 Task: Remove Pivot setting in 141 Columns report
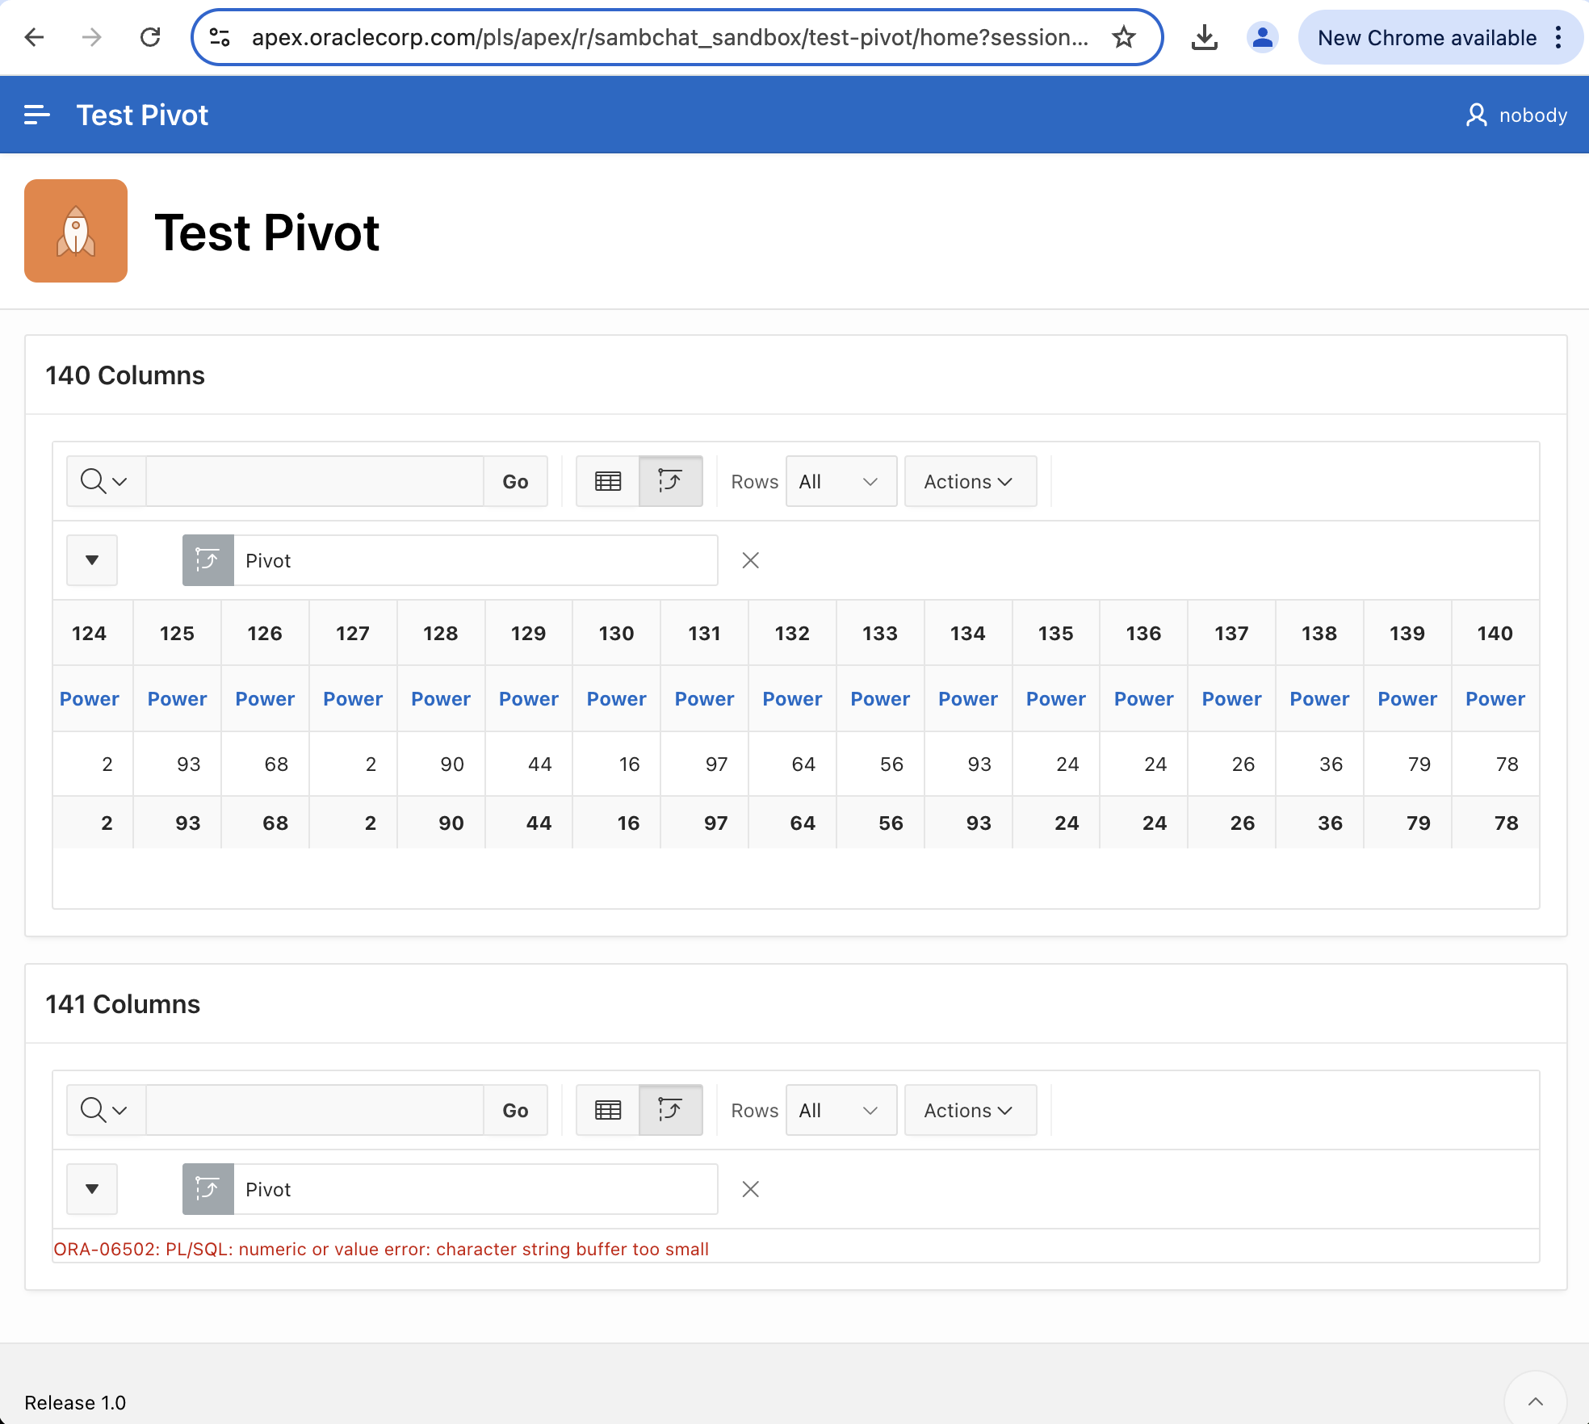pos(750,1189)
